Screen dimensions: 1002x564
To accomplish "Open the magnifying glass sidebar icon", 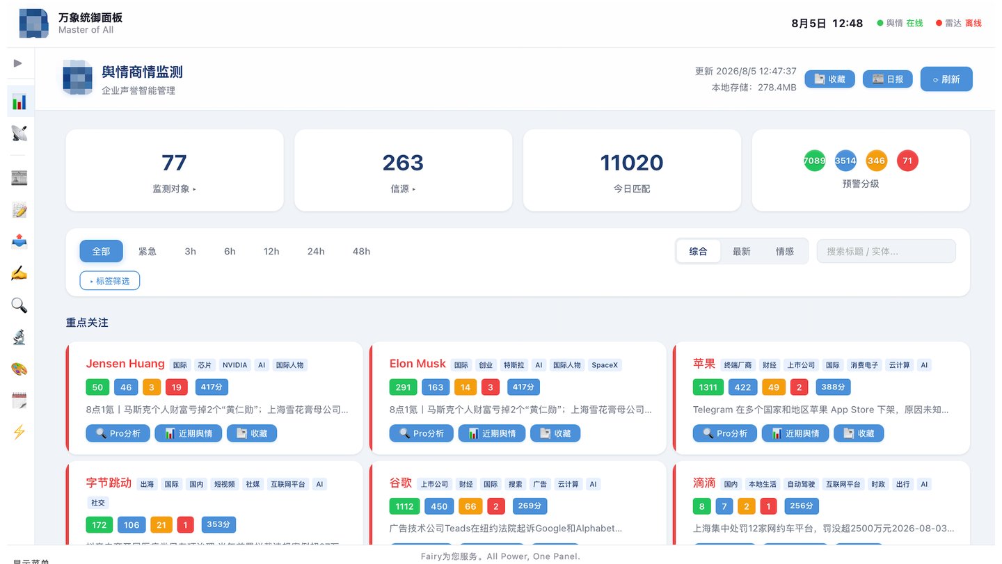I will 19,305.
